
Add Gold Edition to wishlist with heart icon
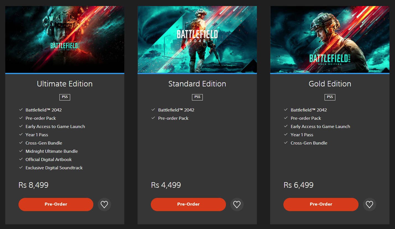369,204
